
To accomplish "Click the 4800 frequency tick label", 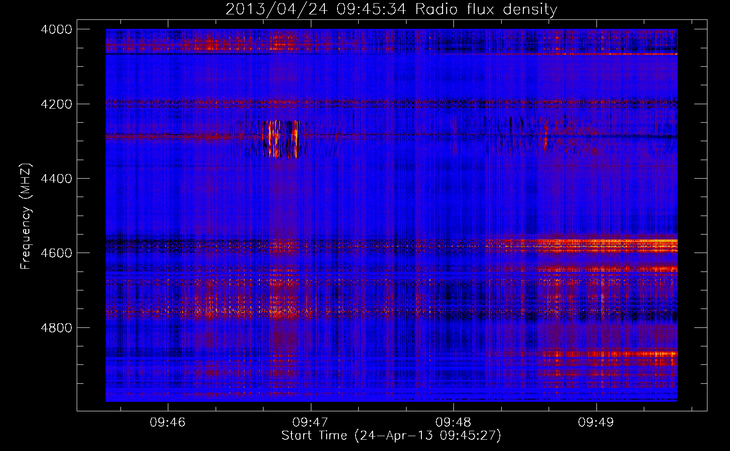I will pyautogui.click(x=56, y=327).
